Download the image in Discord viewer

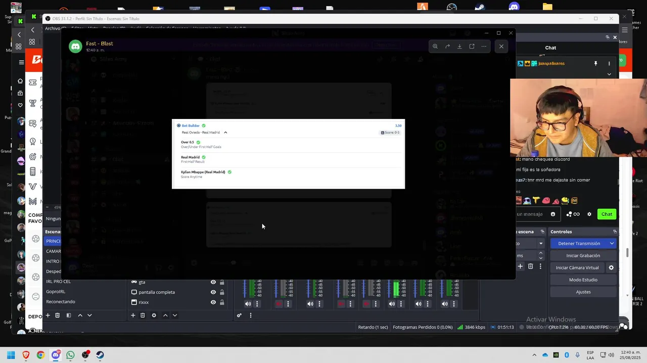tap(459, 46)
